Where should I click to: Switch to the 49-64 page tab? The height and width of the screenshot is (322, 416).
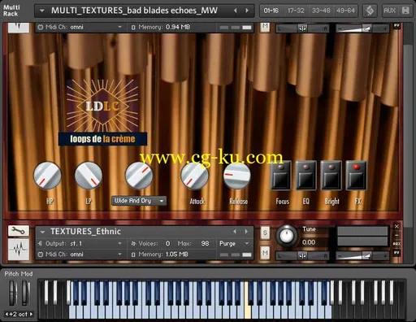(x=345, y=11)
